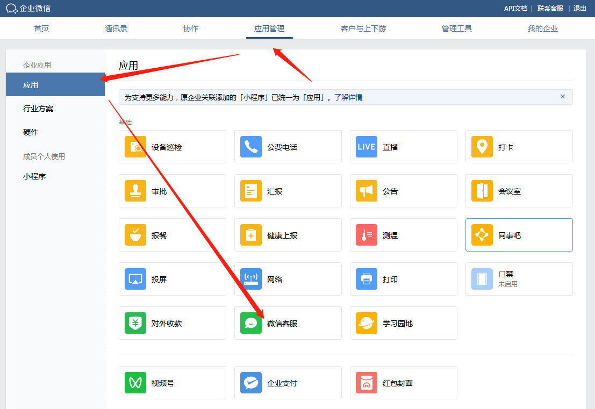Click the 学习园地 label text
595x409 pixels.
pos(398,323)
